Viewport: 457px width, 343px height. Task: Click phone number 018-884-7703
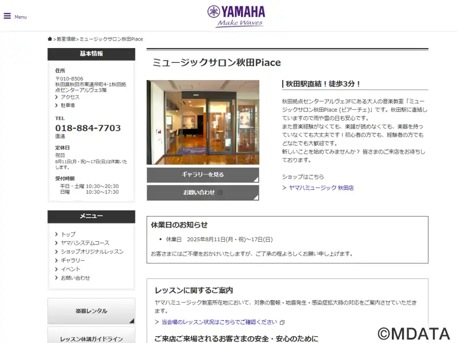pyautogui.click(x=88, y=128)
